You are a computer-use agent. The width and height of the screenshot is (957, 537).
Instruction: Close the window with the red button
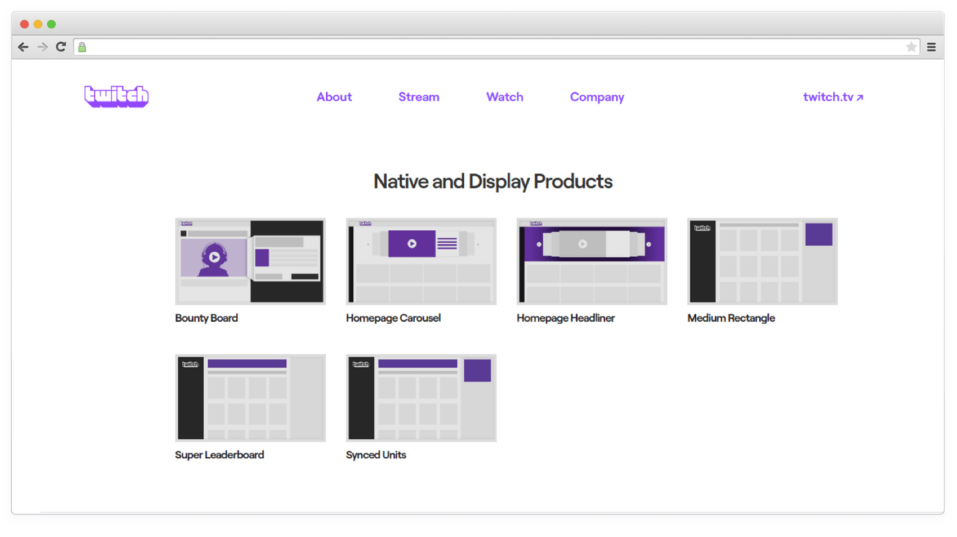pos(25,24)
